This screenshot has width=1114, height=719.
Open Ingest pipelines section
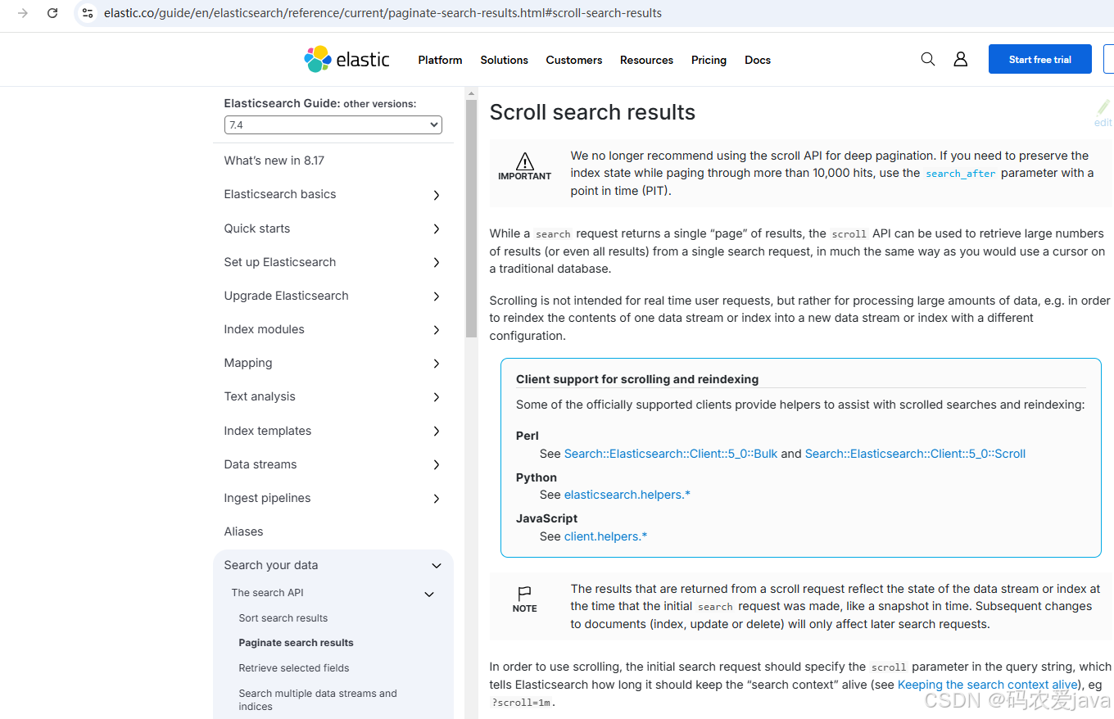click(x=268, y=498)
